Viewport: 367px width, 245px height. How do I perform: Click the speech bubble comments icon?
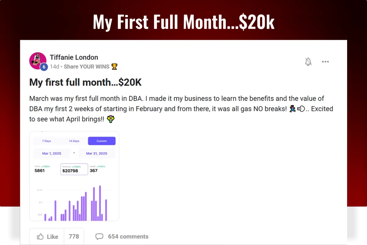coord(99,236)
